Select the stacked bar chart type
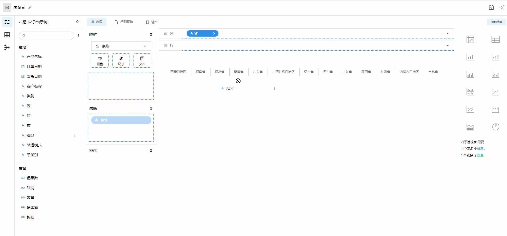507x236 pixels. tap(496, 57)
